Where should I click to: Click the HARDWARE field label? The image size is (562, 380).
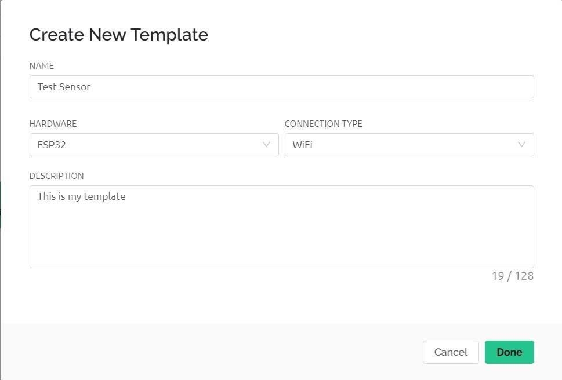53,124
